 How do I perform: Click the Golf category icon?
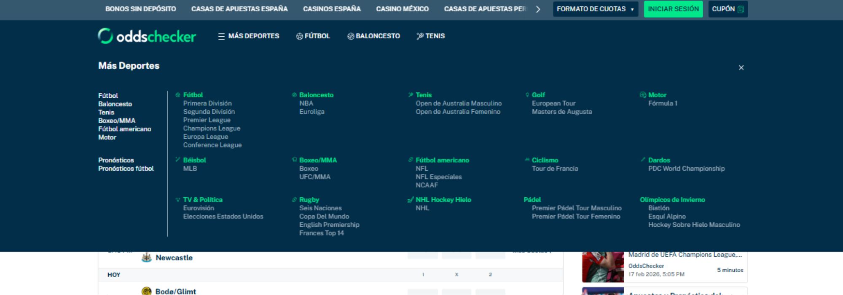click(x=527, y=95)
